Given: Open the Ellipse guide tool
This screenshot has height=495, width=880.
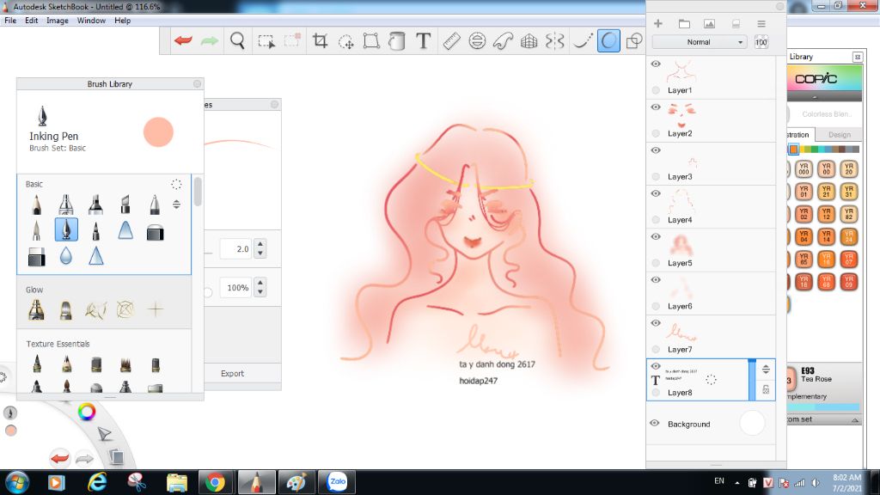Looking at the screenshot, I should click(x=477, y=41).
